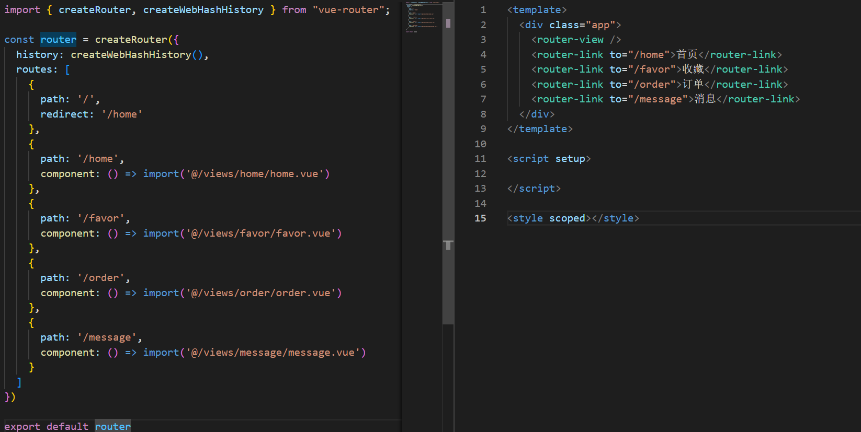Click line number 15 in the Vue file
This screenshot has width=861, height=432.
480,218
